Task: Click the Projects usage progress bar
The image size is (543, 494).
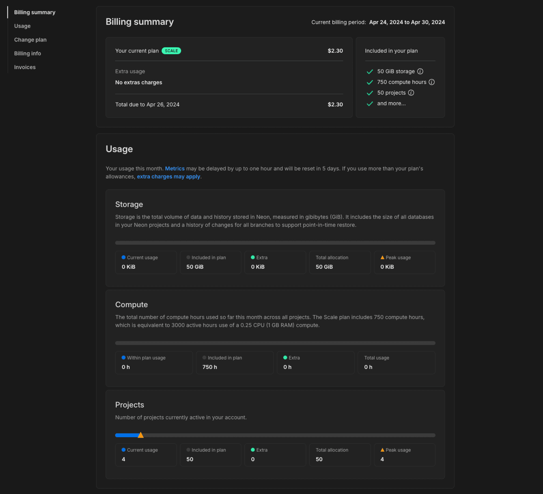Action: coord(275,435)
